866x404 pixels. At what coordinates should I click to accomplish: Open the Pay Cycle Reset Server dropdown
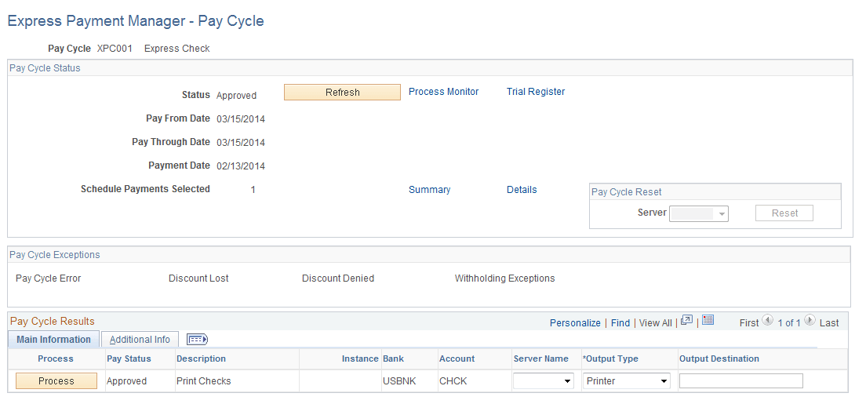[x=699, y=214]
